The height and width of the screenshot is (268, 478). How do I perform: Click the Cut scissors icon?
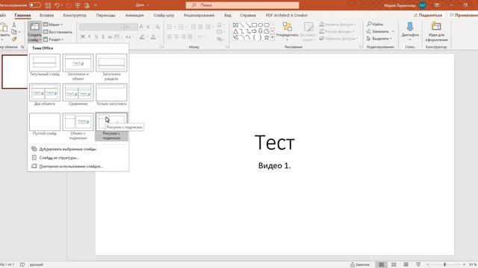pyautogui.click(x=14, y=25)
